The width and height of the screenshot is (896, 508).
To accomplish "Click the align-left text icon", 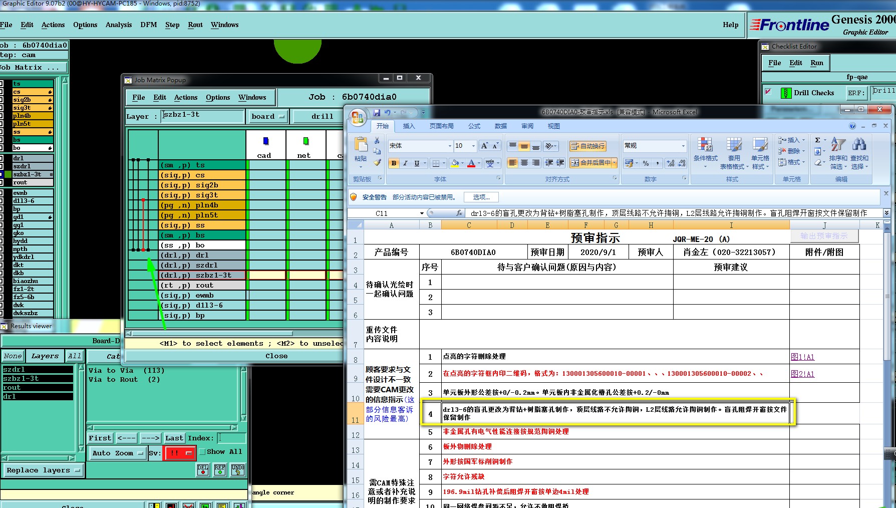I will (512, 163).
